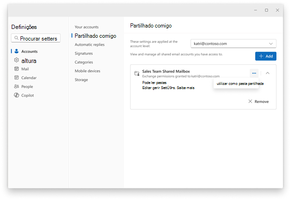The width and height of the screenshot is (291, 200).
Task: Focus the Procurar settings search field
Action: click(35, 38)
